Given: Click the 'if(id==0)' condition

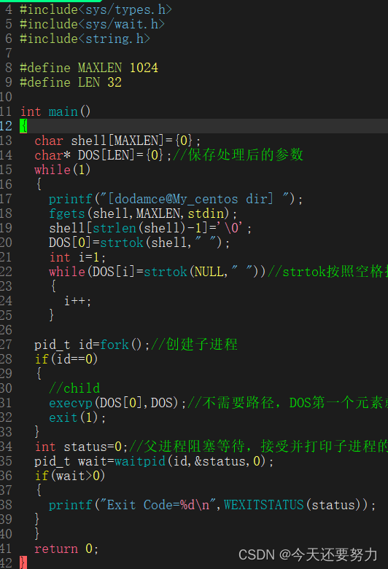Looking at the screenshot, I should click(66, 359).
